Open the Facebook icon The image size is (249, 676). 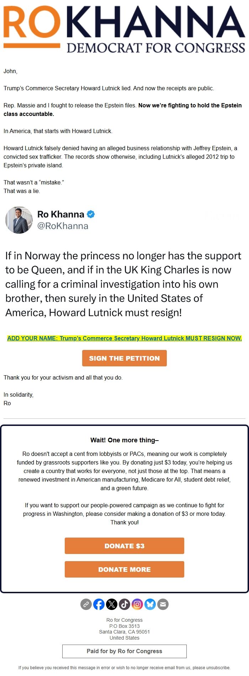coord(99,604)
